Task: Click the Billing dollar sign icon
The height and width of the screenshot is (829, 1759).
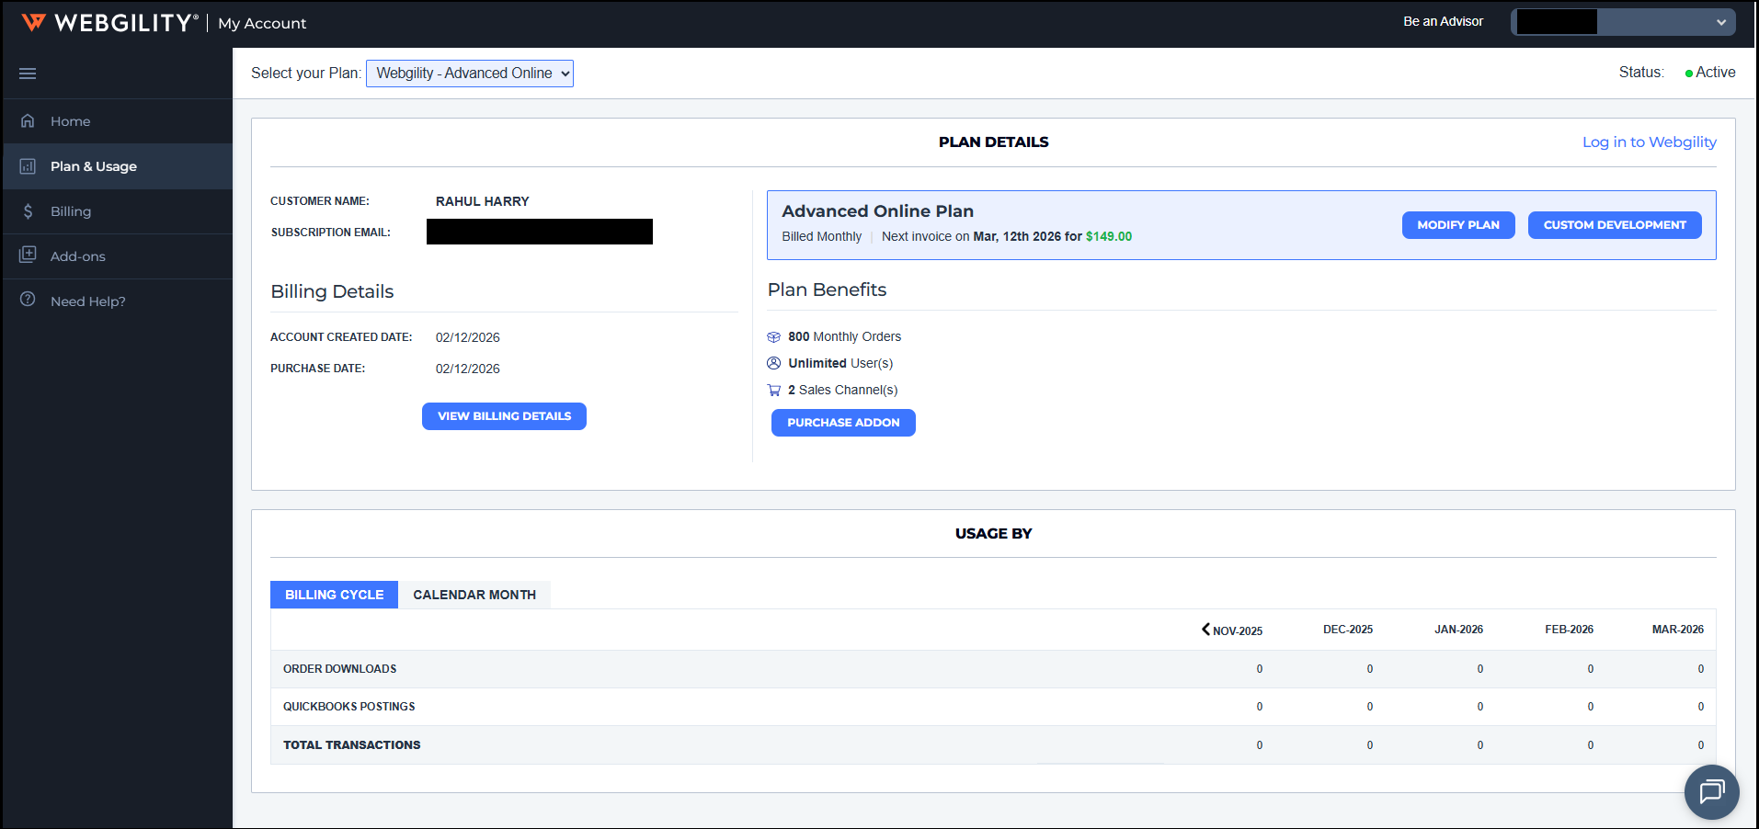Action: (x=28, y=211)
